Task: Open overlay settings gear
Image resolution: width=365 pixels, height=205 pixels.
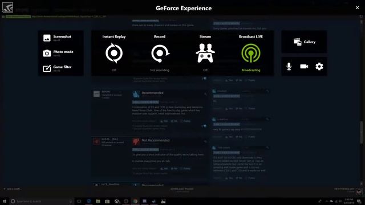Action: [319, 67]
